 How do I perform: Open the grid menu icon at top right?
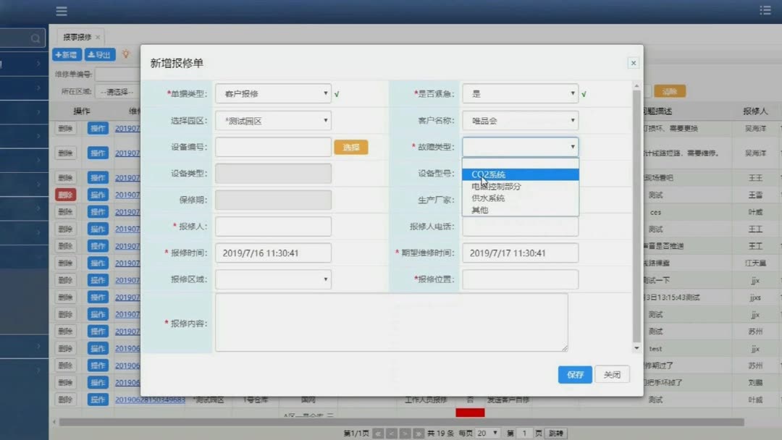(765, 9)
